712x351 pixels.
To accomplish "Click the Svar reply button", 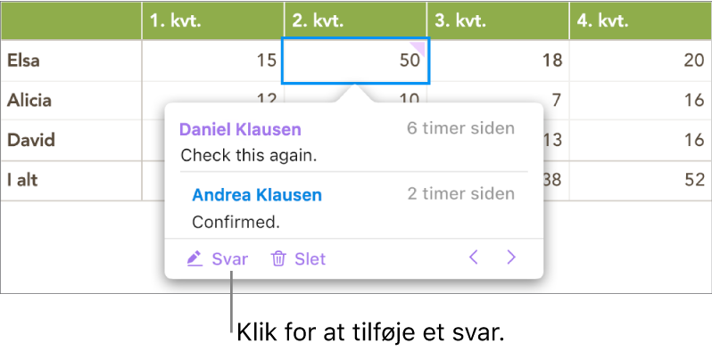I will click(x=218, y=259).
